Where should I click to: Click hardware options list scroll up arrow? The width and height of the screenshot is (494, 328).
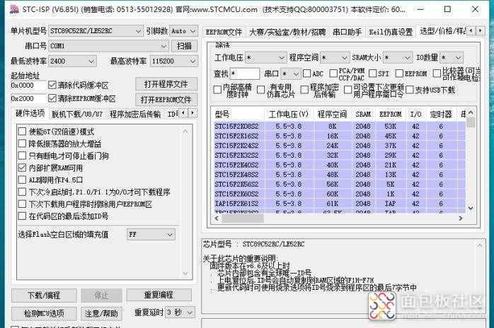tap(185, 131)
